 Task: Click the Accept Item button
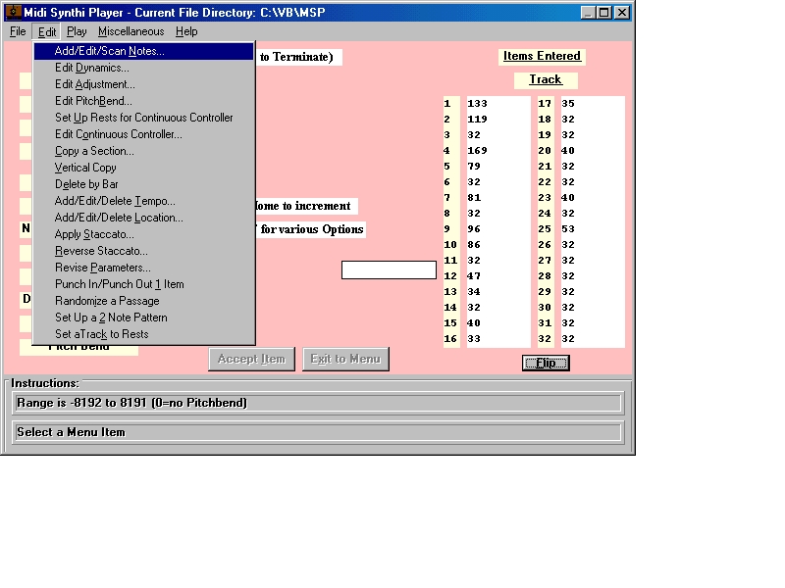tap(251, 359)
